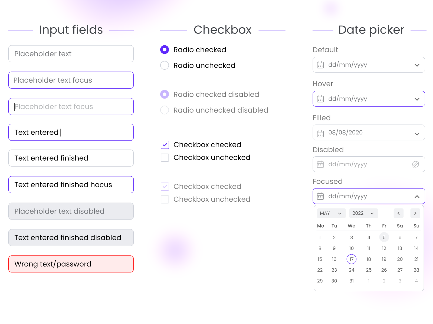Collapse the Focused date picker chevron
This screenshot has height=324, width=433.
coord(417,196)
